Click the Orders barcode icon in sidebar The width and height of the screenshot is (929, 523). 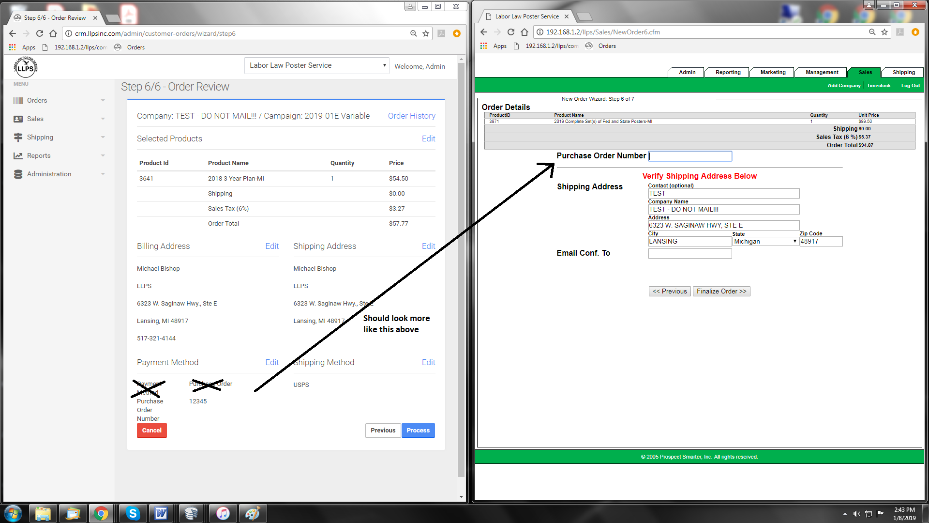click(18, 101)
